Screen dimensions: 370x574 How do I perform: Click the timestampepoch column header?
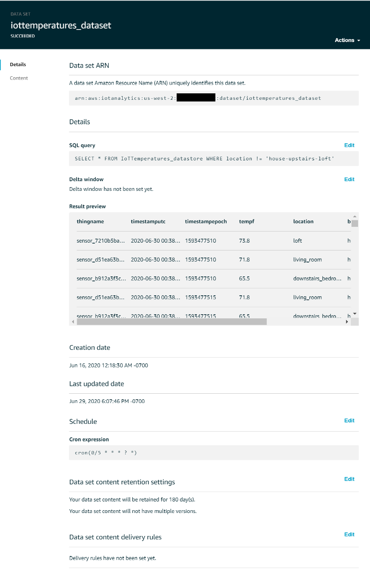206,221
